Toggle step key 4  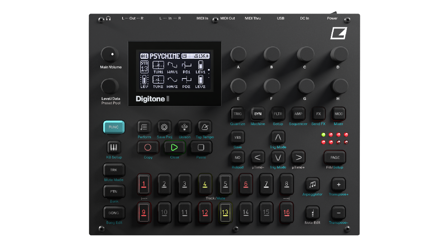(205, 184)
